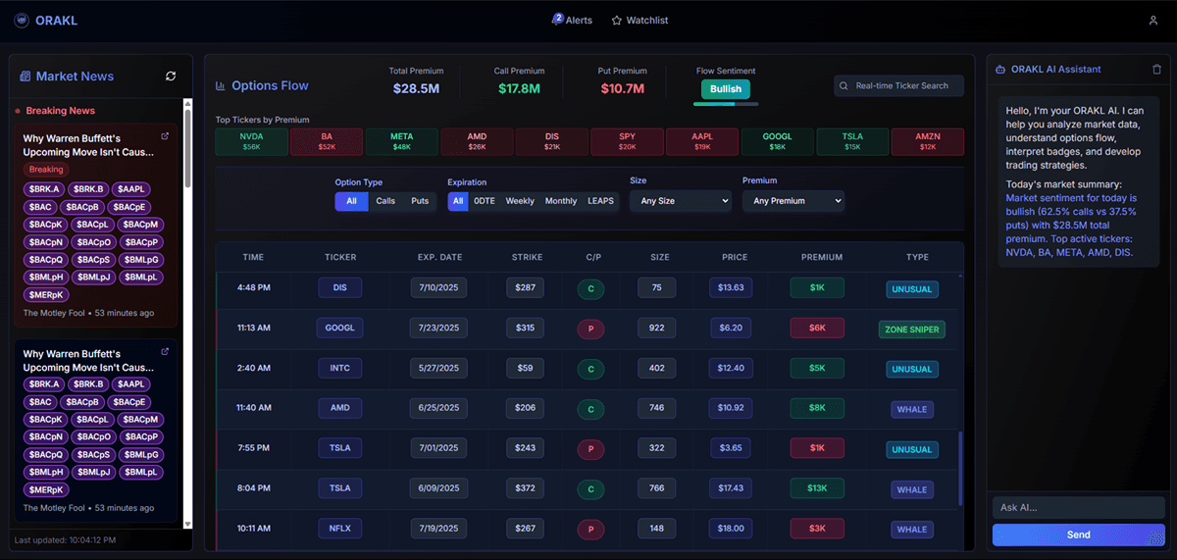This screenshot has width=1177, height=560.
Task: Click the Send button
Action: click(1078, 535)
